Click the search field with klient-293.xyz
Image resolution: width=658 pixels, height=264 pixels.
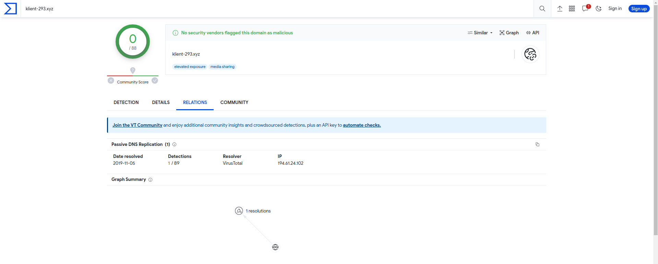tap(274, 9)
